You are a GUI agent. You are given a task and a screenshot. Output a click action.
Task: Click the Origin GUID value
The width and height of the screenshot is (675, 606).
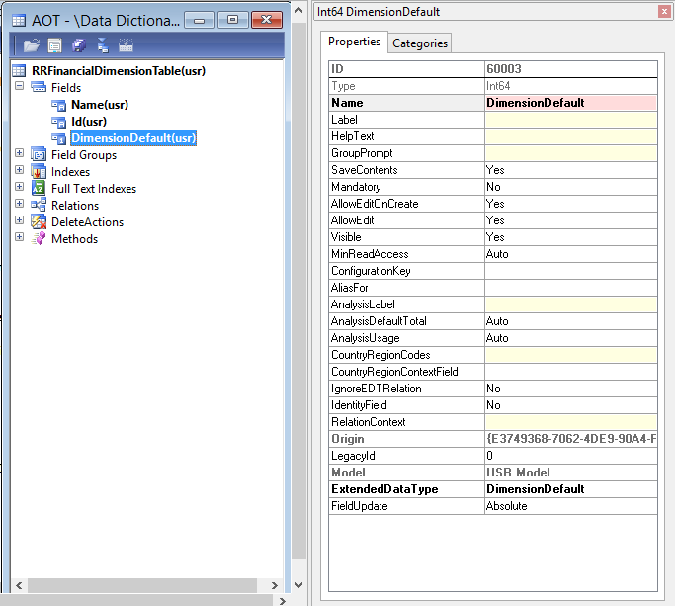571,439
